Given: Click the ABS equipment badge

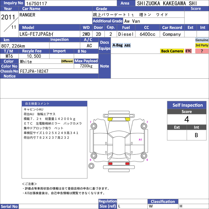Looking at the screenshot, I should 127,45.
